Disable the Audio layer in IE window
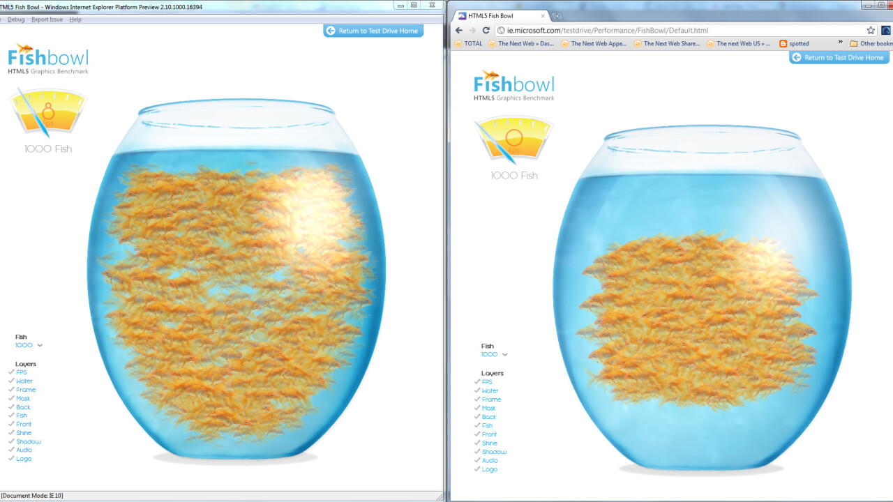The height and width of the screenshot is (502, 893). point(24,450)
